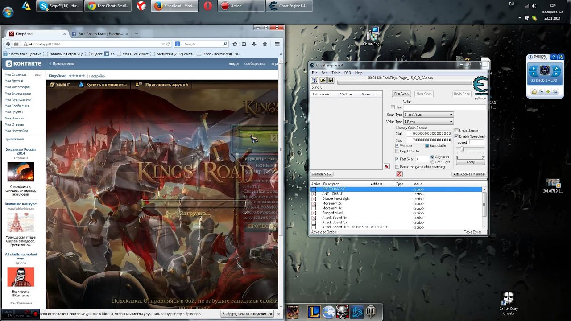
Task: Open the Help menu in Cheat Engine
Action: [359, 73]
